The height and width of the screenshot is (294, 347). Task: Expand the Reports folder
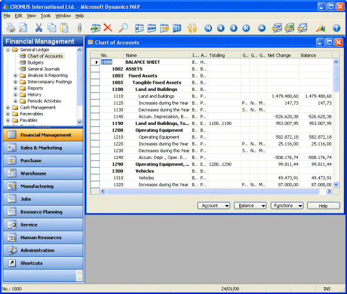click(x=15, y=88)
